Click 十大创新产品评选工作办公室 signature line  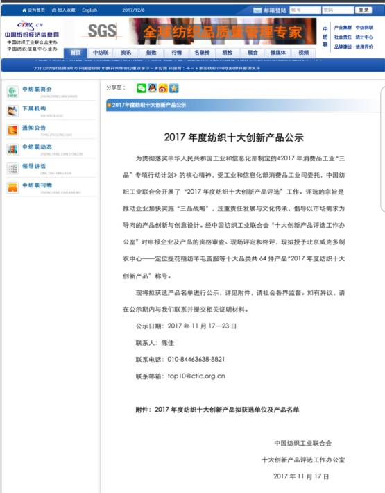click(x=303, y=460)
